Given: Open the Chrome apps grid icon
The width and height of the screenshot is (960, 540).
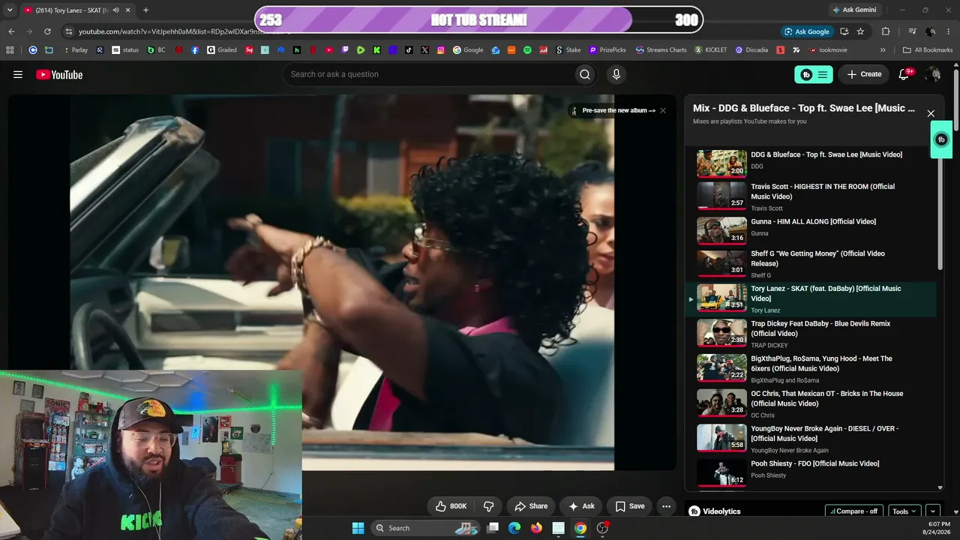Looking at the screenshot, I should pyautogui.click(x=10, y=50).
